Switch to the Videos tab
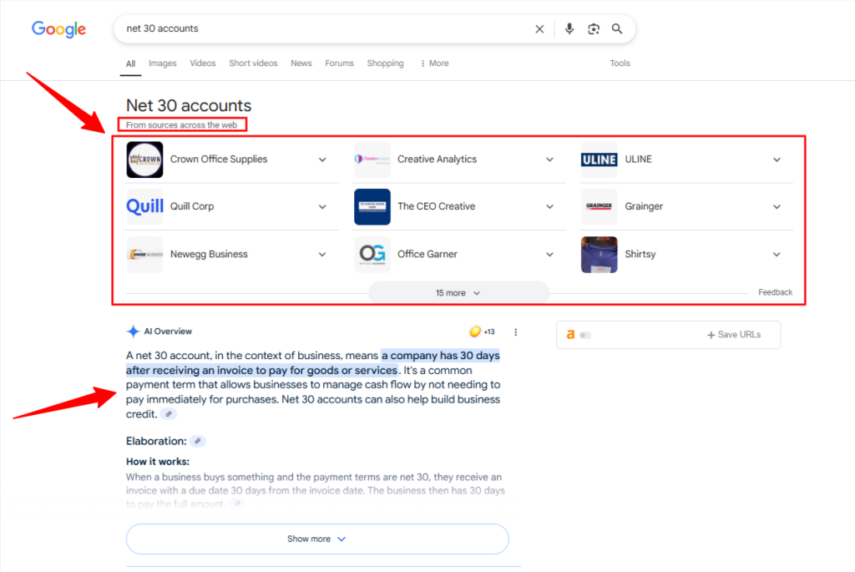855x572 pixels. pos(202,63)
